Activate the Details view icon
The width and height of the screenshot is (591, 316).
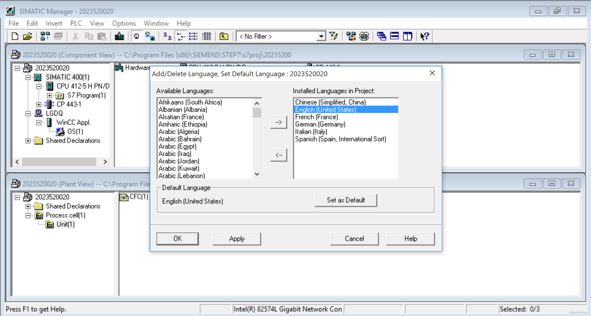207,36
